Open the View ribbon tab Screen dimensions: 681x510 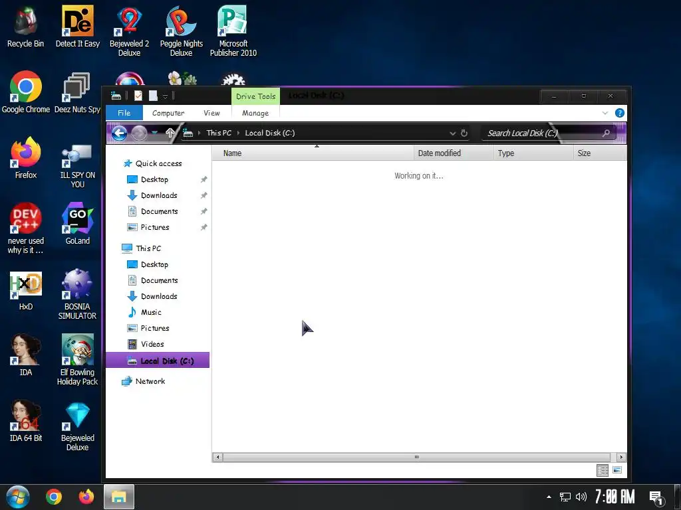click(x=211, y=113)
